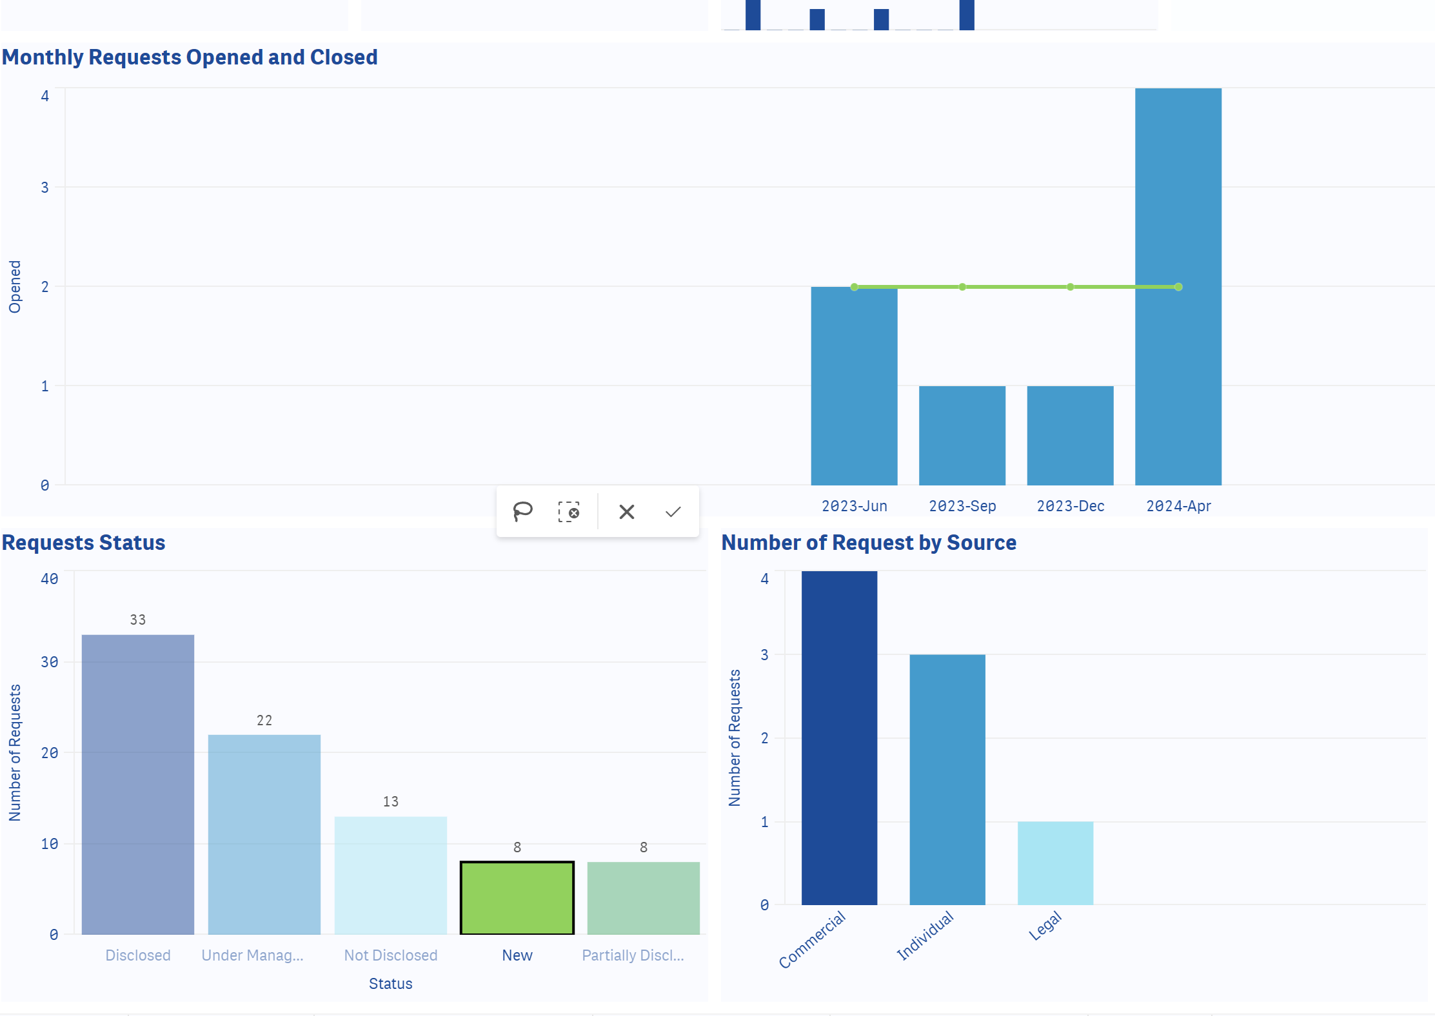Select the Disclosed status bar
1435x1016 pixels.
coord(137,784)
